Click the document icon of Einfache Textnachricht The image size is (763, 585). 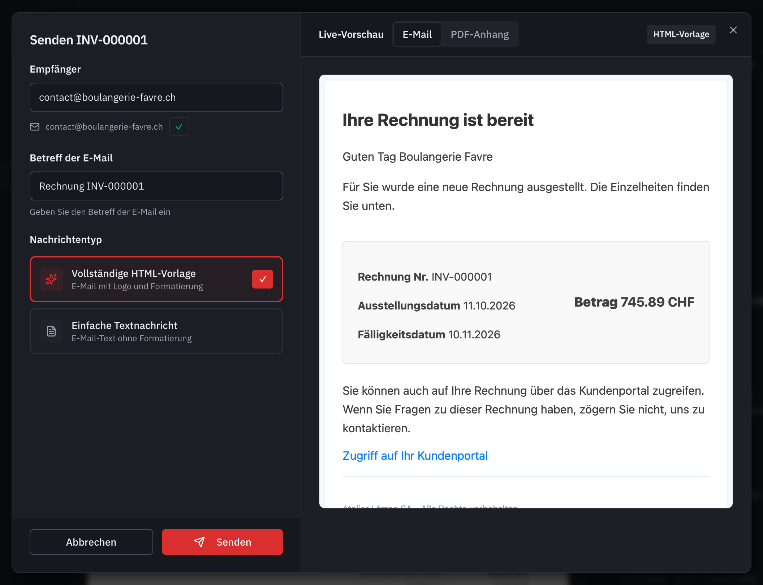[51, 331]
